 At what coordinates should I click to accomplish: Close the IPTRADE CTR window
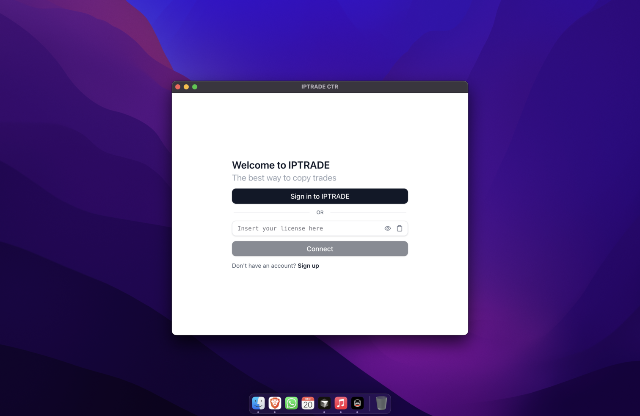[178, 86]
